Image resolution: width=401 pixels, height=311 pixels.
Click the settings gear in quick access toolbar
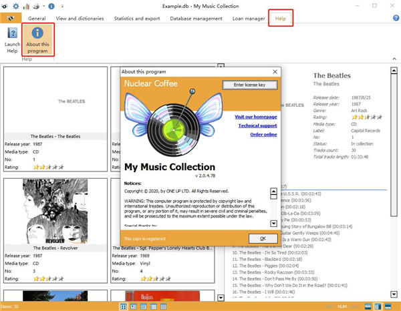point(16,6)
